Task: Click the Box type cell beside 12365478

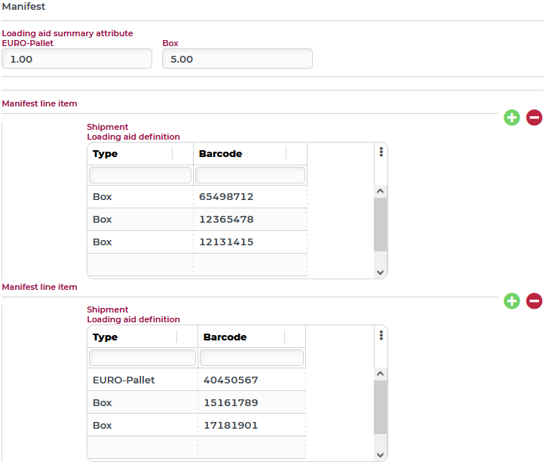Action: tap(140, 220)
